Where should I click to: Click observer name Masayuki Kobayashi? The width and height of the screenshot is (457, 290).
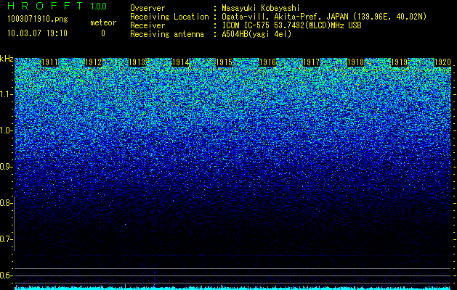pos(261,8)
